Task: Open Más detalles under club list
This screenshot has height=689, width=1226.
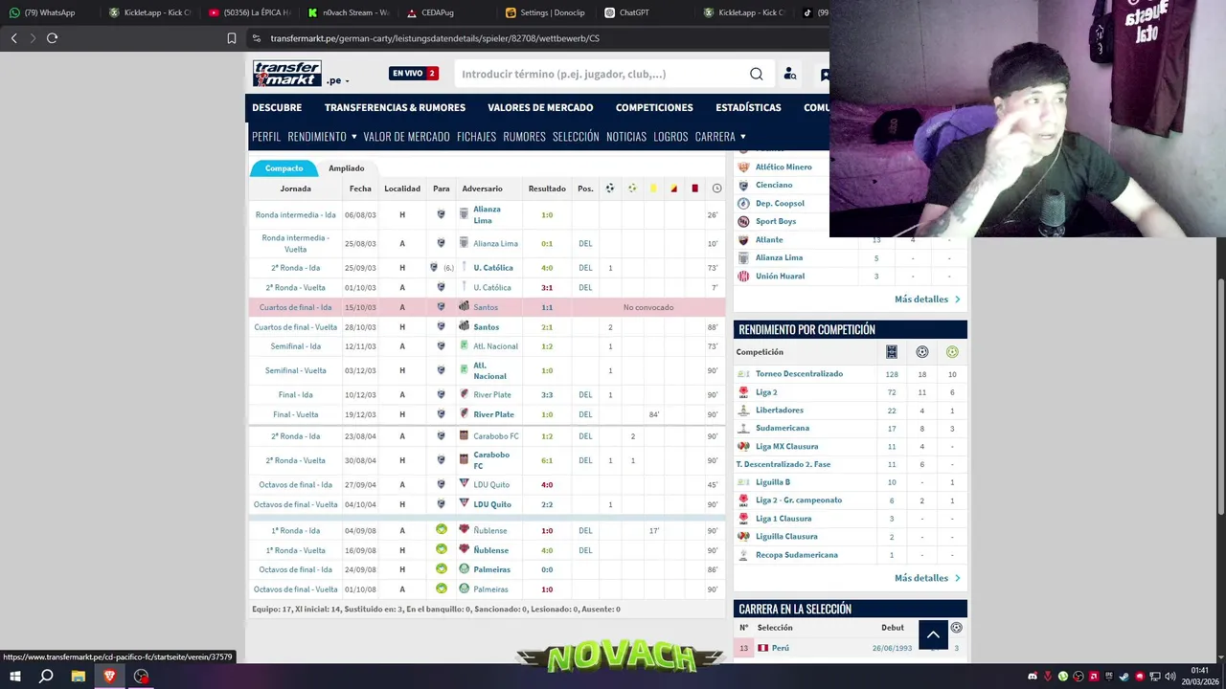Action: pos(927,300)
